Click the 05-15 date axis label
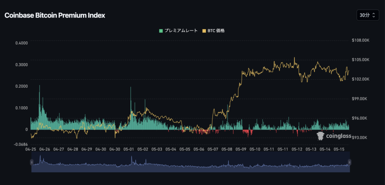Image resolution: width=385 pixels, height=185 pixels. coord(340,149)
